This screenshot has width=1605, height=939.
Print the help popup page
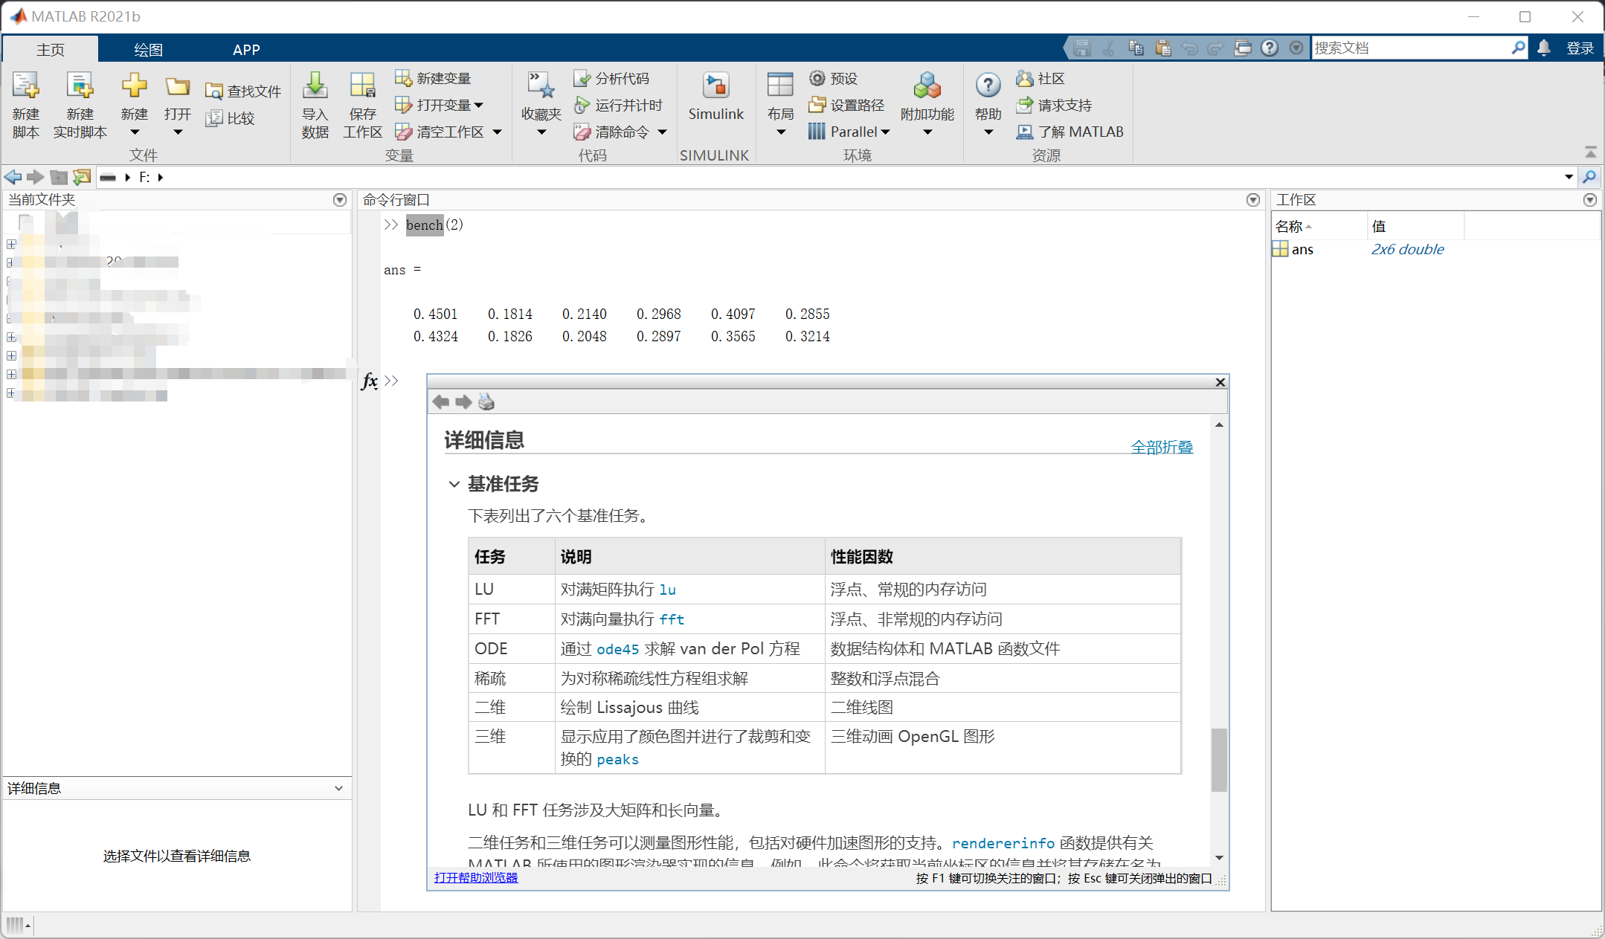click(486, 402)
